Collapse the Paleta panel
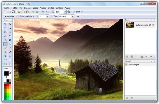Viewport: 159px width, 104px height. (x=11, y=69)
